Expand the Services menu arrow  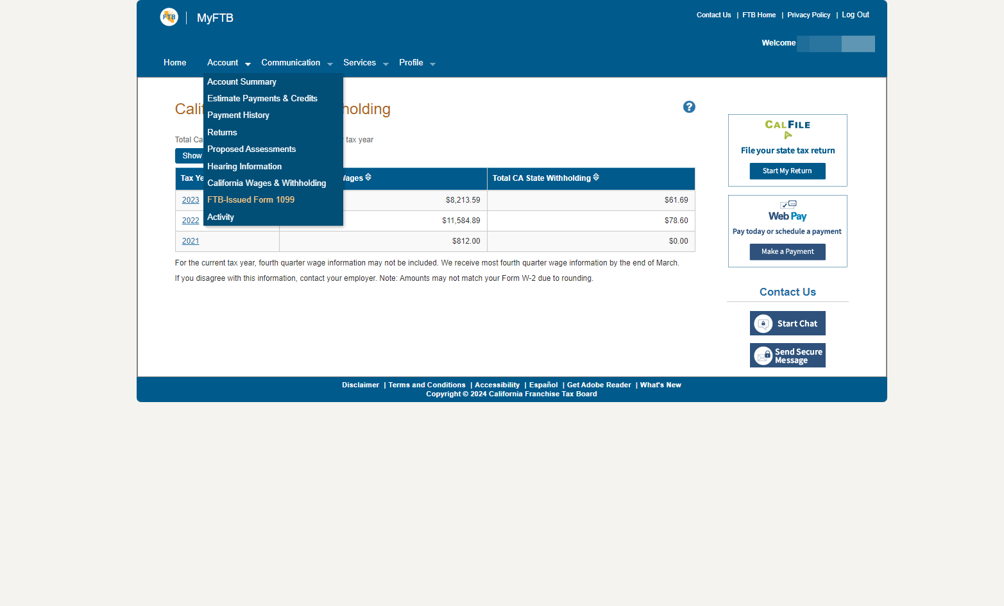[x=386, y=64]
